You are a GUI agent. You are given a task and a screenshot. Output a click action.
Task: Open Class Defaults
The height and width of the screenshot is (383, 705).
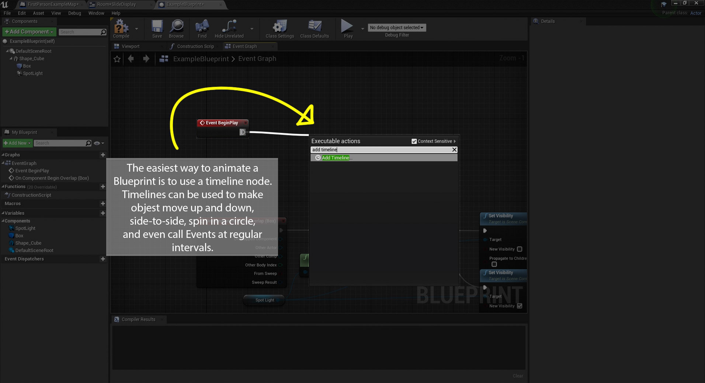coord(315,29)
